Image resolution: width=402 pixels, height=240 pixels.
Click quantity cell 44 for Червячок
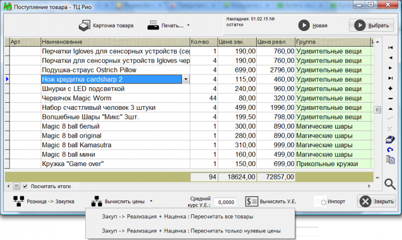pyautogui.click(x=204, y=98)
